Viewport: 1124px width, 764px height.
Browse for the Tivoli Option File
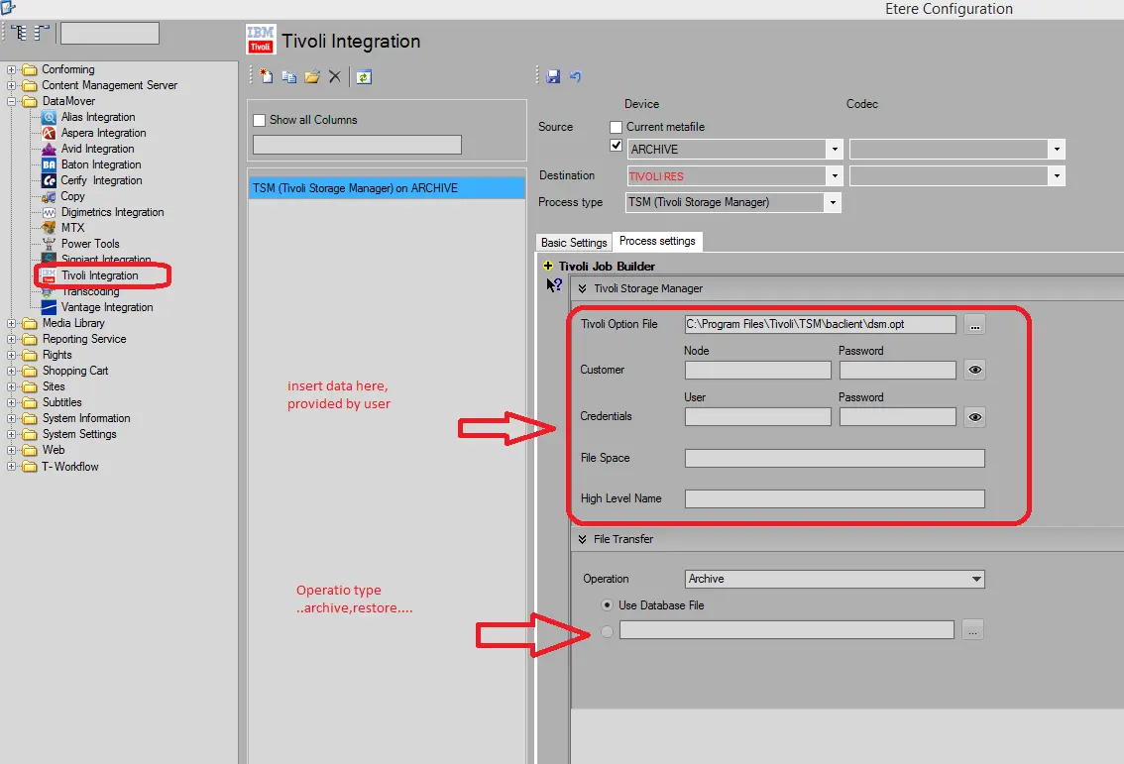974,325
